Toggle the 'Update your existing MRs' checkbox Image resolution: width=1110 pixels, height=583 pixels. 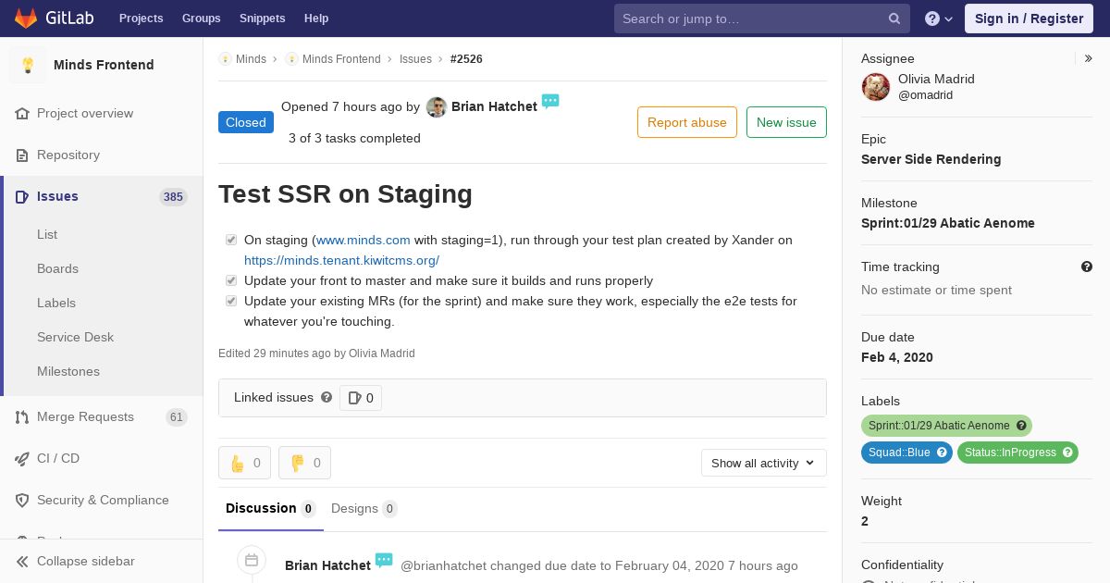click(x=231, y=301)
